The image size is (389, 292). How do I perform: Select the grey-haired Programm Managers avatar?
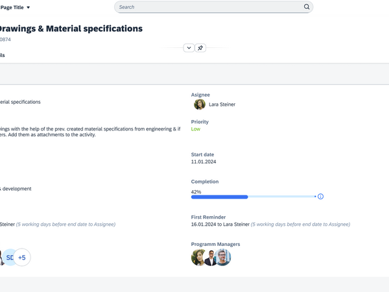[223, 258]
